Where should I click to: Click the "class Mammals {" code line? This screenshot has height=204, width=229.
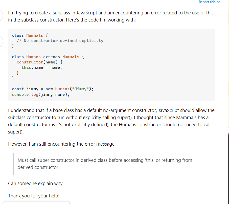[28, 35]
